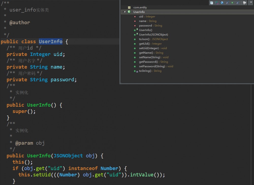Toggle Hide Non-Public Members in Outline toolbar
Viewport: 254px width, 185px height.
click(x=232, y=2)
